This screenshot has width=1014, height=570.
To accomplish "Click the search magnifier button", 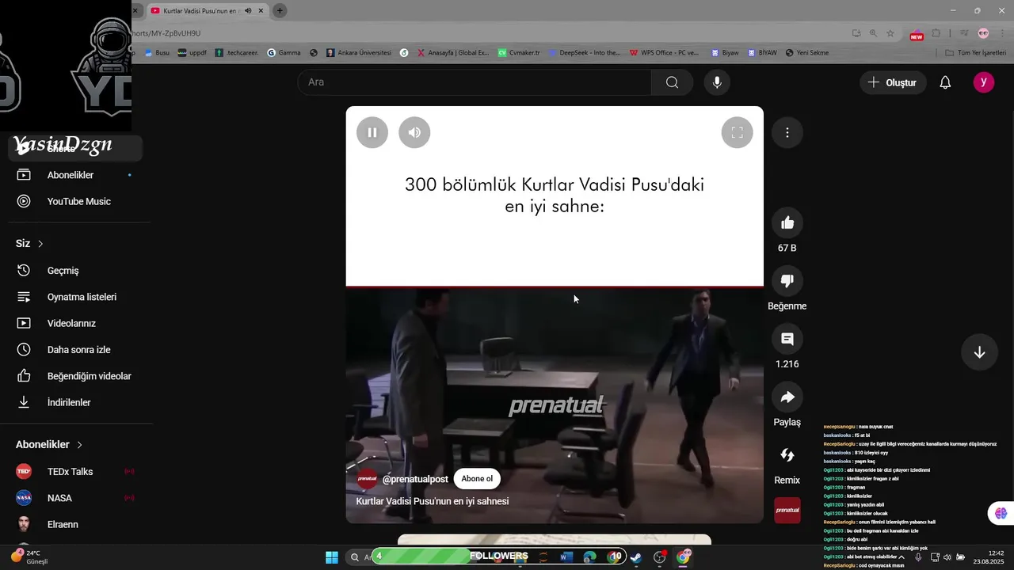I will point(672,82).
